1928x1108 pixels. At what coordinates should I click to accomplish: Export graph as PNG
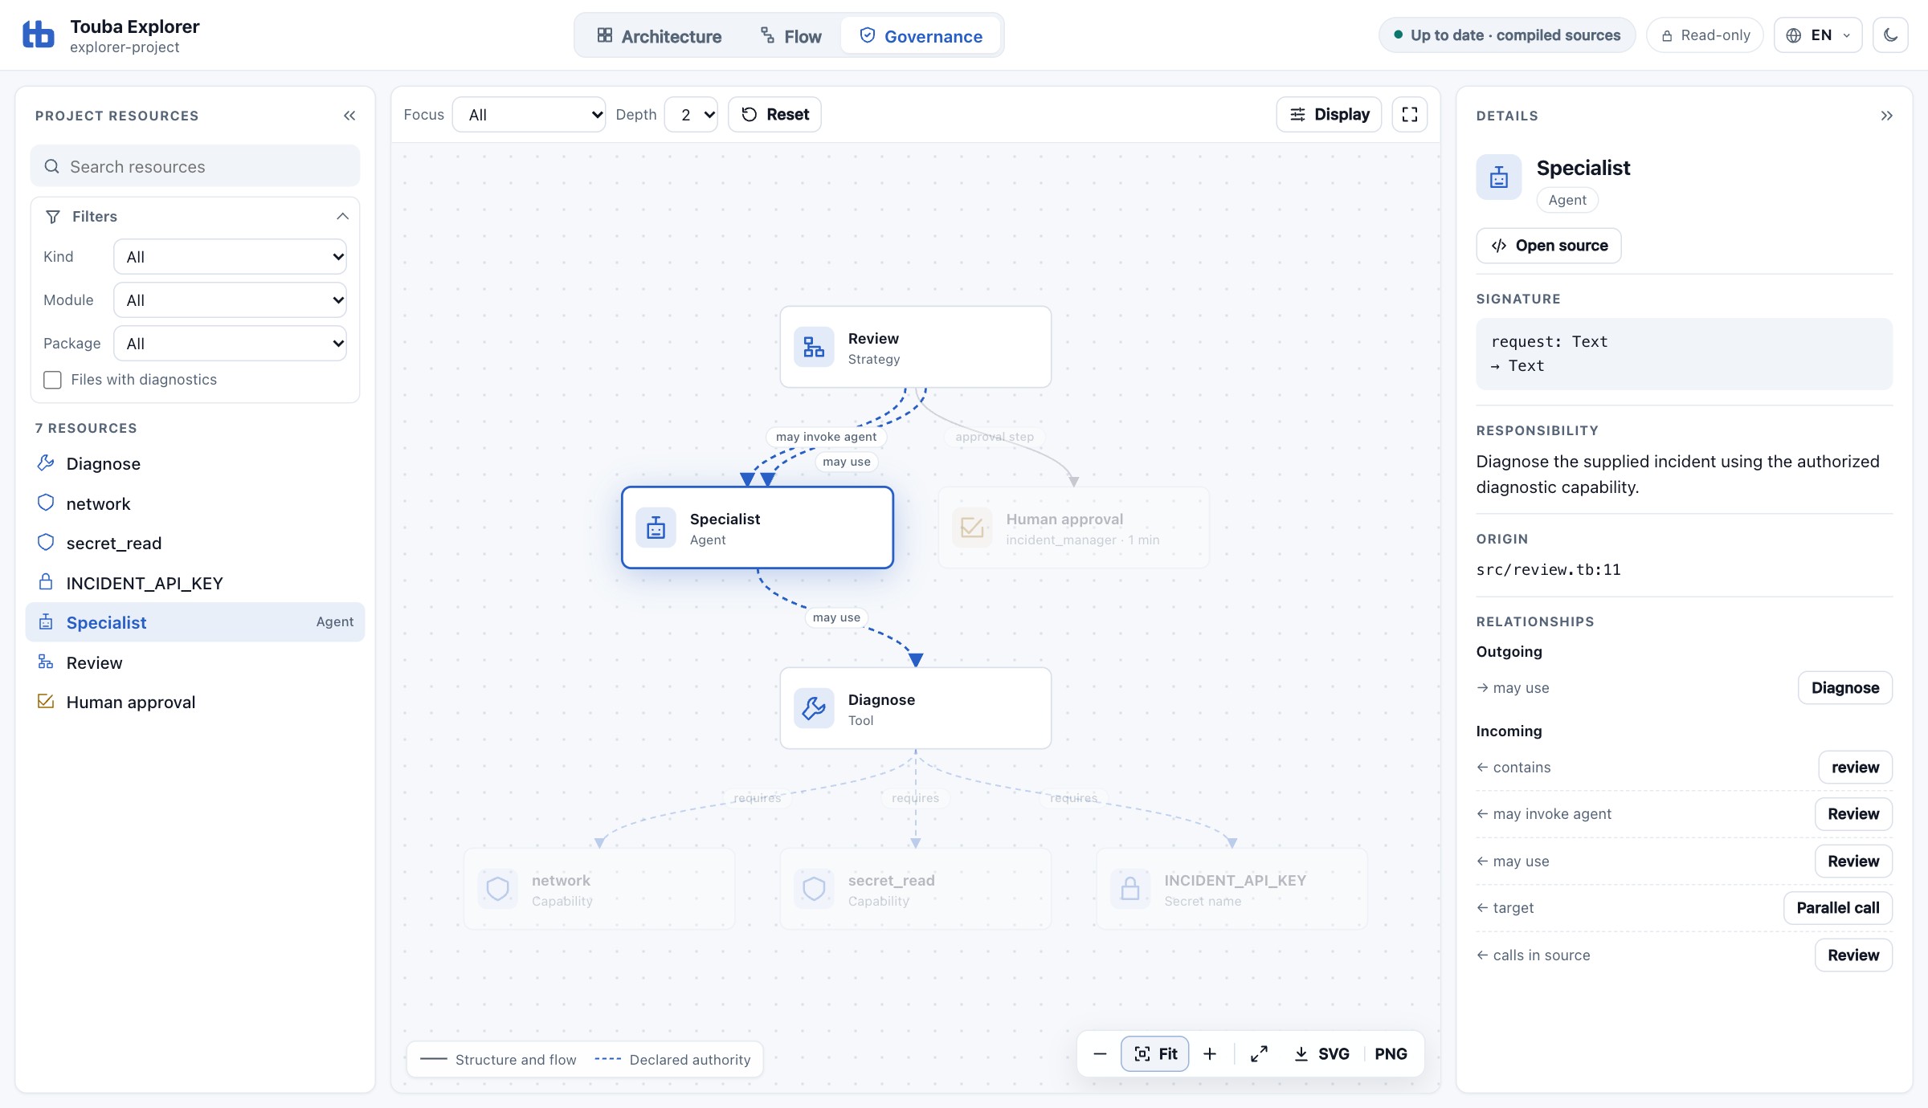(1391, 1053)
